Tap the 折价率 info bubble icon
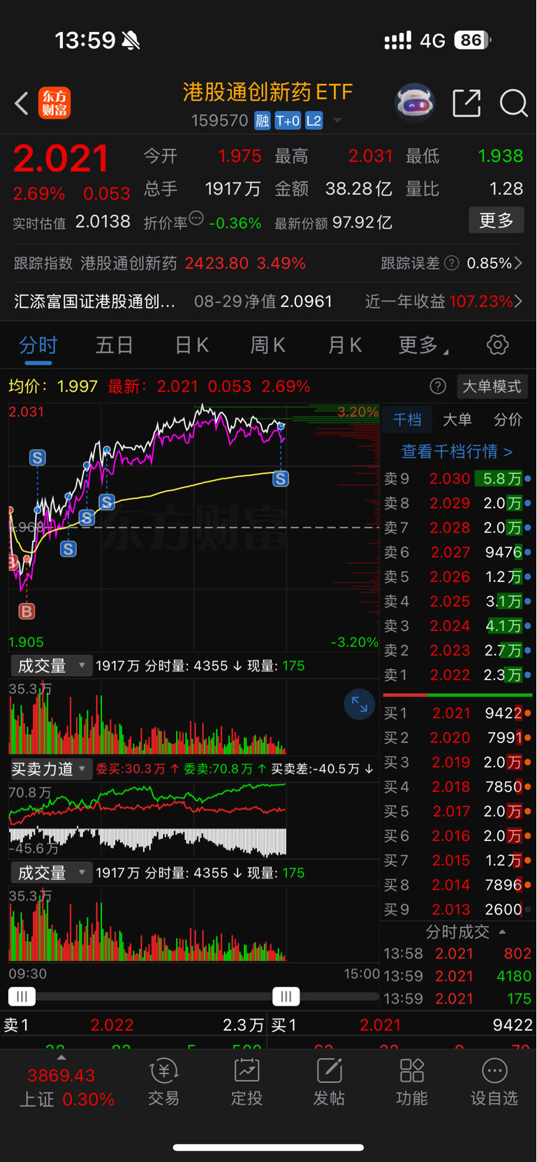 (196, 218)
